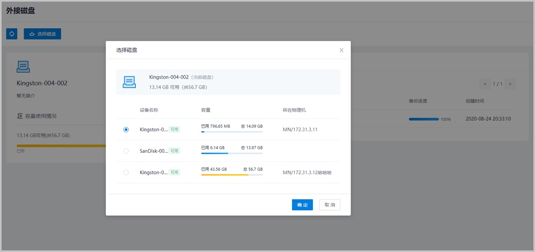This screenshot has width=535, height=252.
Task: Click the SanDisk usage progress bar
Action: pos(232,153)
